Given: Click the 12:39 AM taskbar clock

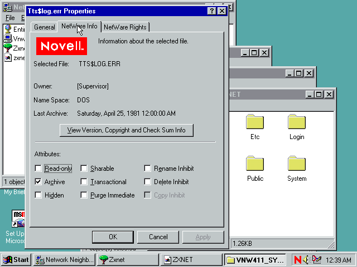Looking at the screenshot, I should 339,260.
